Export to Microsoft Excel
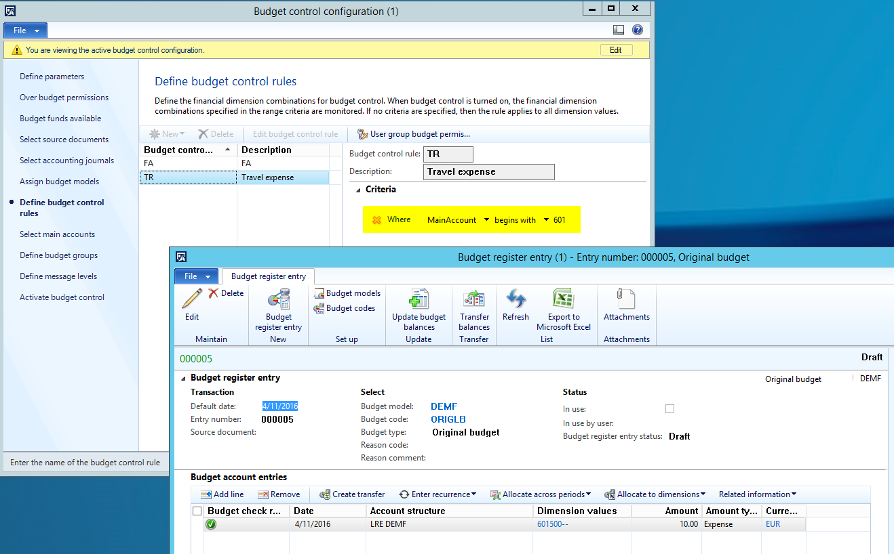 (563, 299)
